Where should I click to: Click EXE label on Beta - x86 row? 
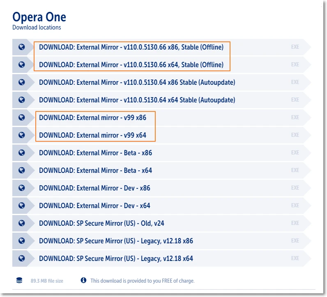point(295,152)
